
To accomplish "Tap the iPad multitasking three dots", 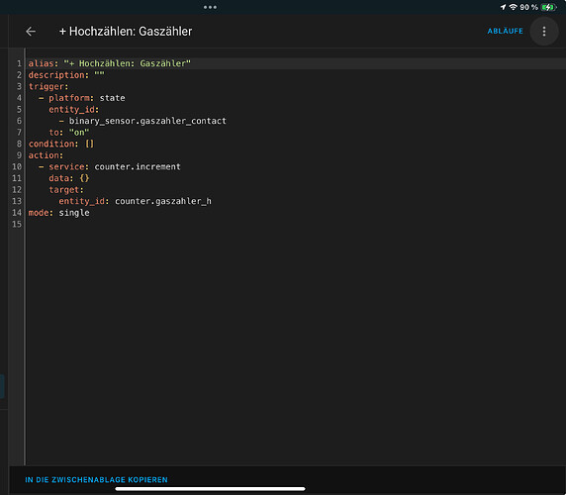I will coord(210,7).
